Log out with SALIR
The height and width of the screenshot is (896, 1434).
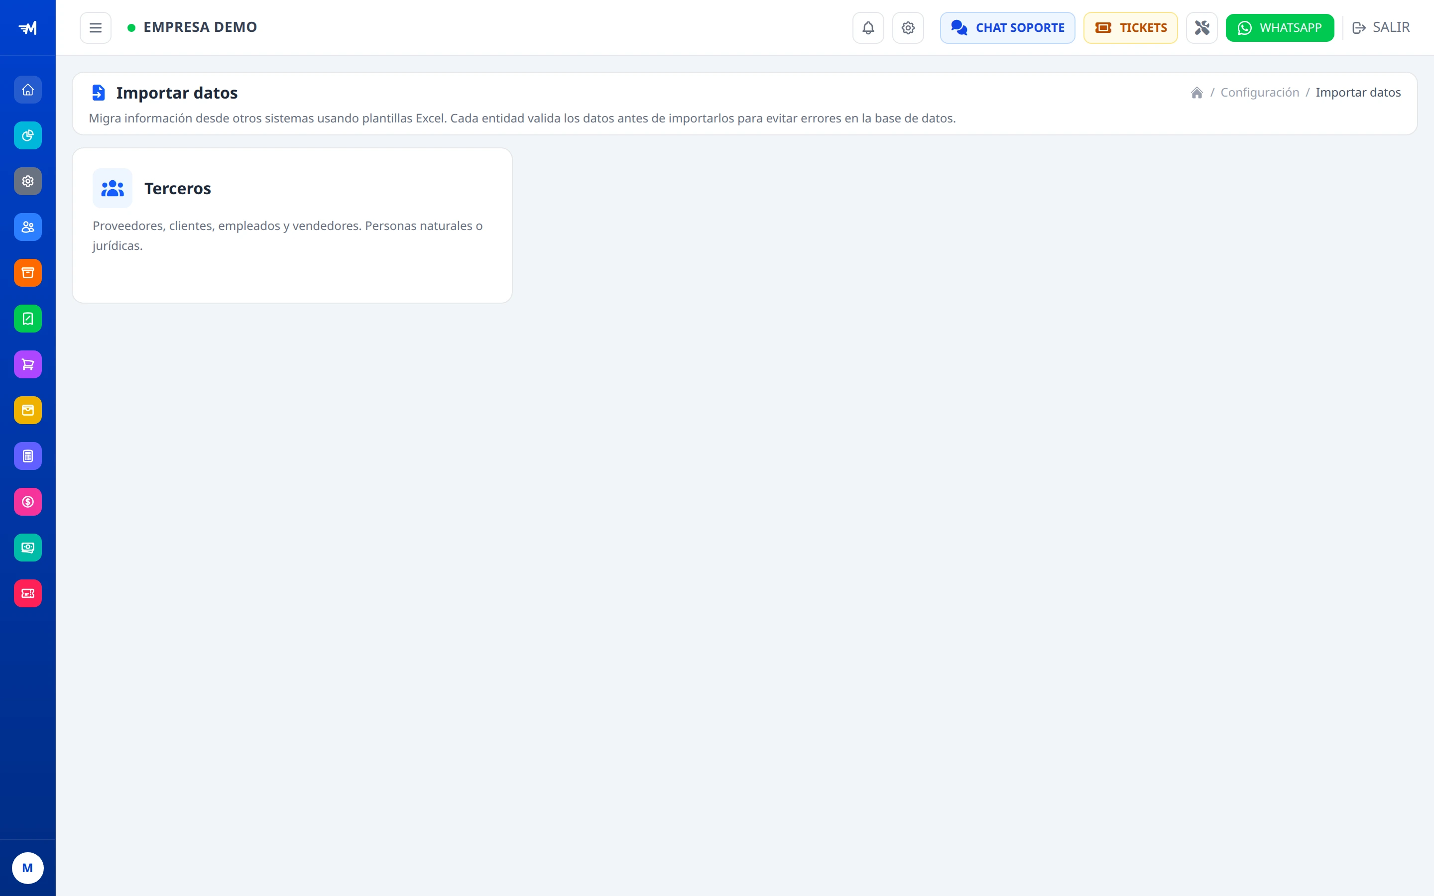1381,27
